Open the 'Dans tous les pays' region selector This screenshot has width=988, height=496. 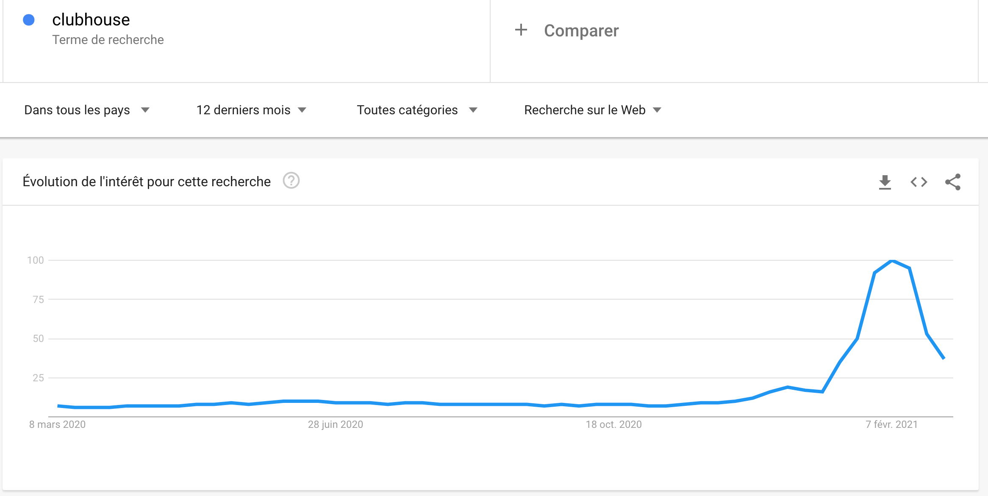click(86, 110)
